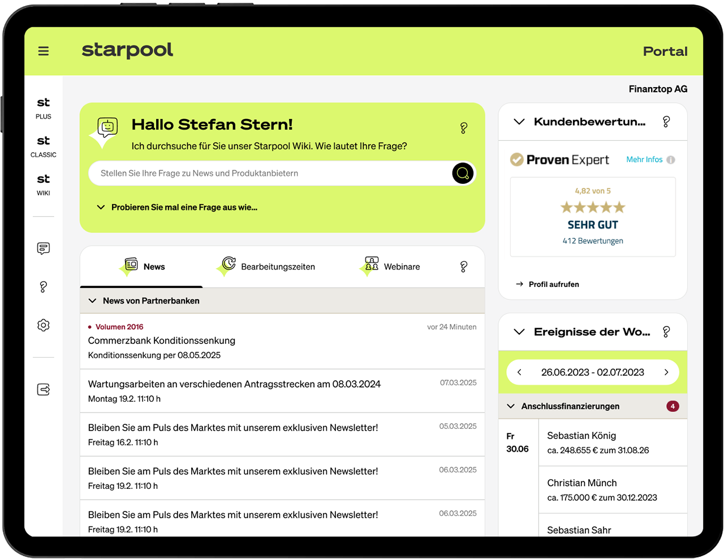Go to the next week with the right arrow
This screenshot has width=724, height=559.
point(667,372)
